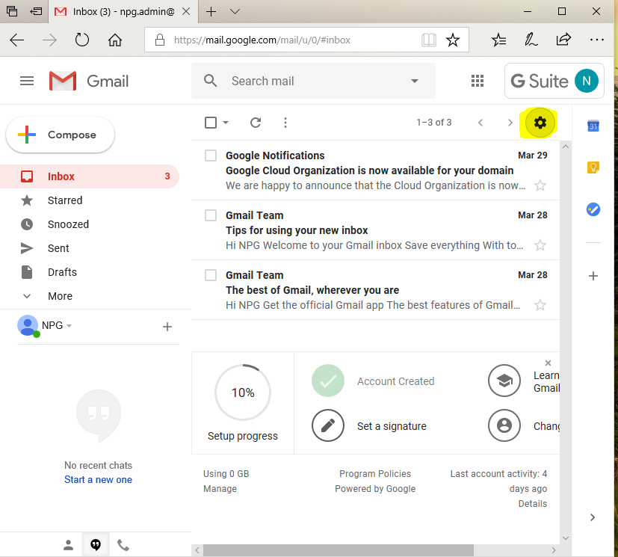The height and width of the screenshot is (557, 618).
Task: Click in the Search mail field
Action: (313, 81)
